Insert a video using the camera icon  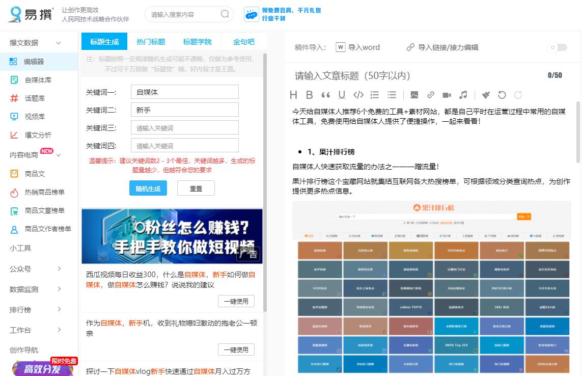[x=447, y=95]
